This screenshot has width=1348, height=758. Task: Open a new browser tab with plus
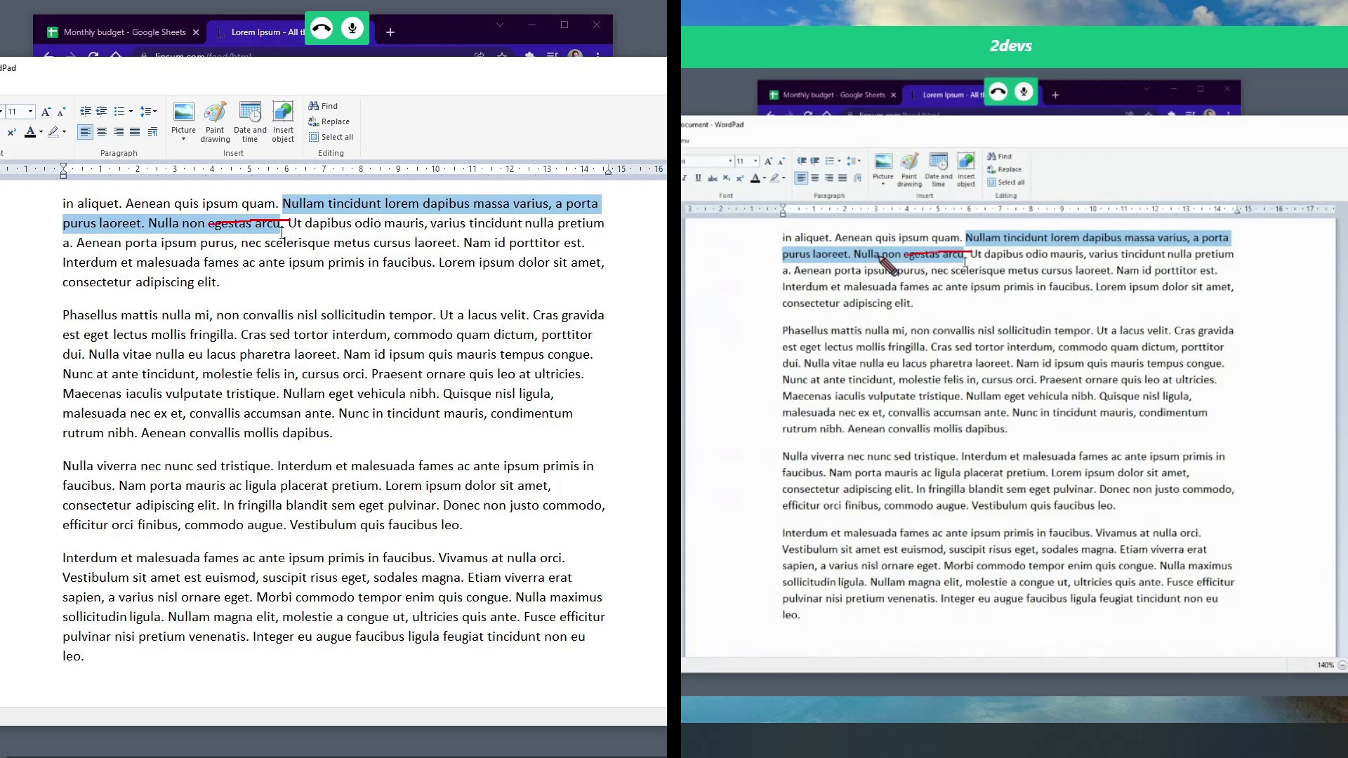pos(390,32)
